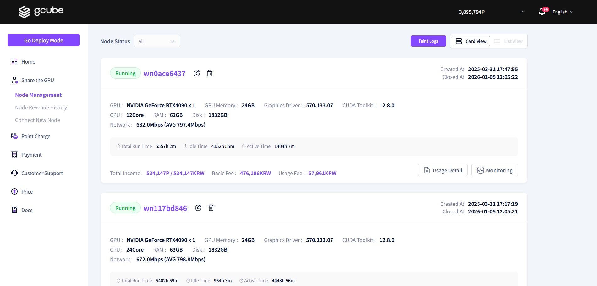Open Taint Logs

[x=428, y=41]
